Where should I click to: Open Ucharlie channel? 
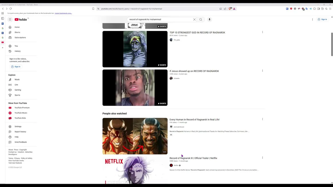[x=176, y=78]
